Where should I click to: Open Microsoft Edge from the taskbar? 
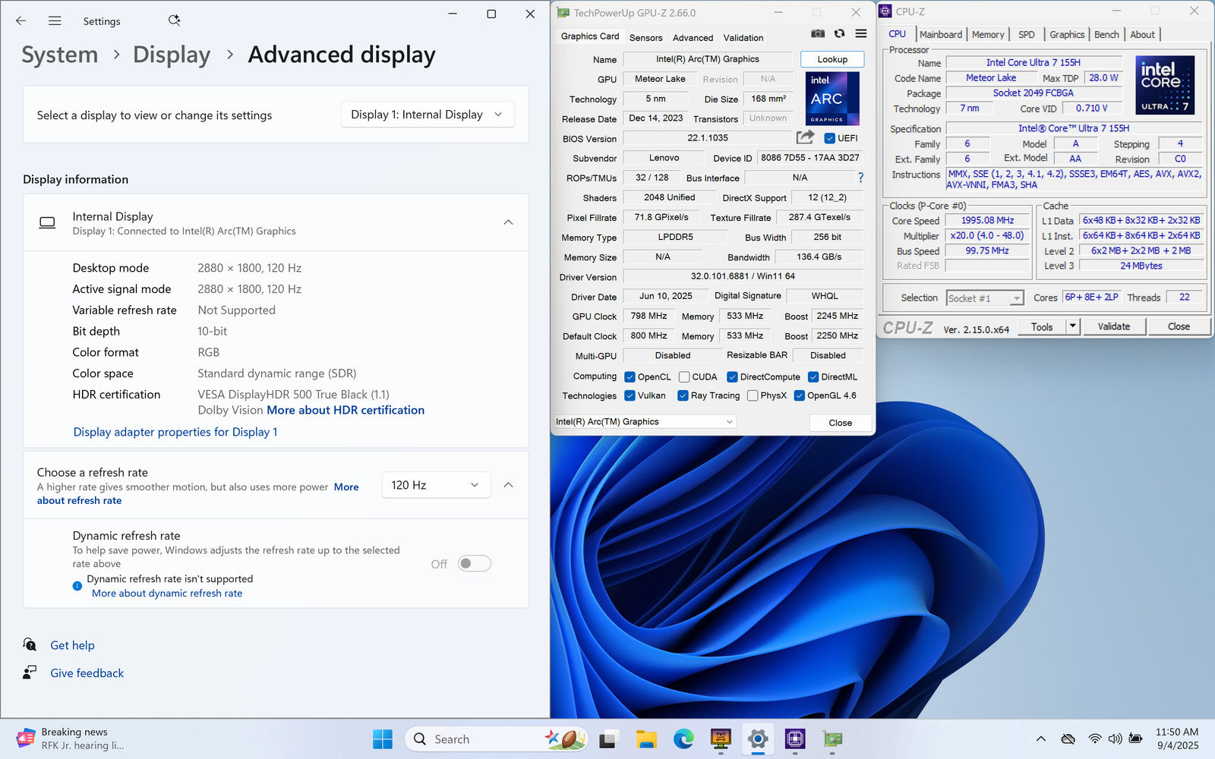[x=683, y=739]
